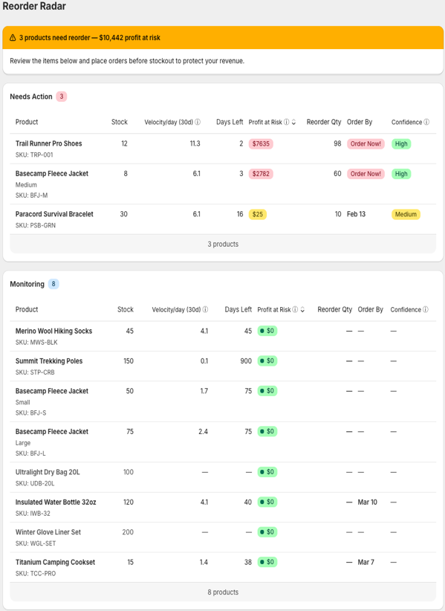Expand the 8 products footer under Monitoring
The width and height of the screenshot is (445, 611).
click(223, 592)
